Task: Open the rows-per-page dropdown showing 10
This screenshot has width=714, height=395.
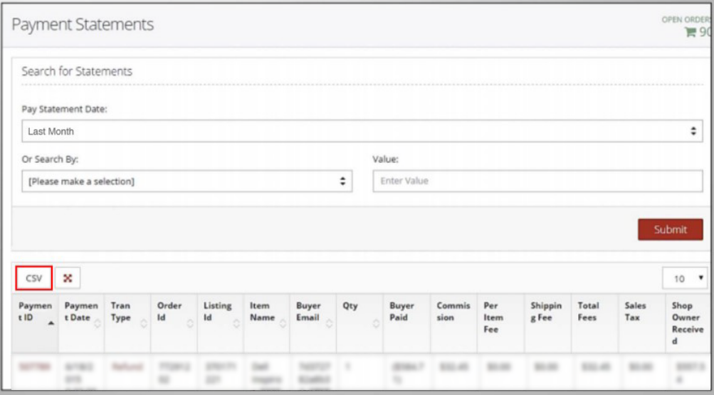Action: tap(683, 279)
